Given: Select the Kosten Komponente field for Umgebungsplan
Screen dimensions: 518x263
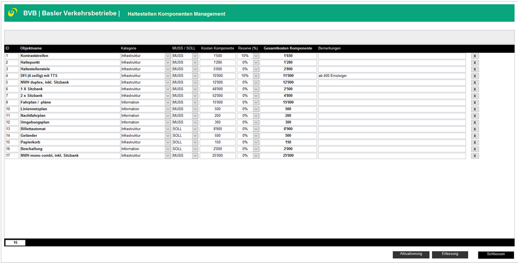Looking at the screenshot, I should (218, 122).
